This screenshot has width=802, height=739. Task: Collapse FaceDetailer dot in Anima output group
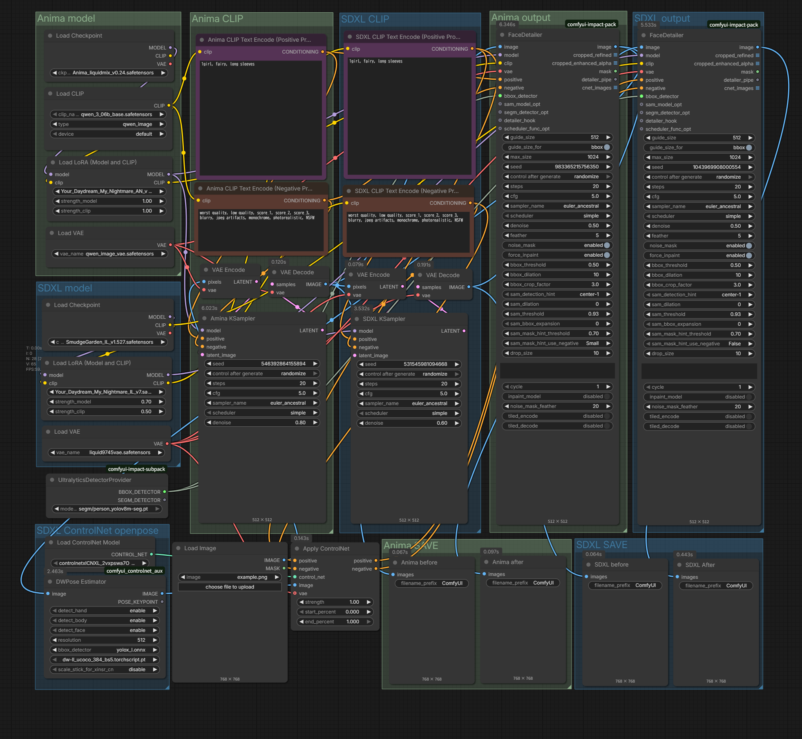click(x=503, y=35)
